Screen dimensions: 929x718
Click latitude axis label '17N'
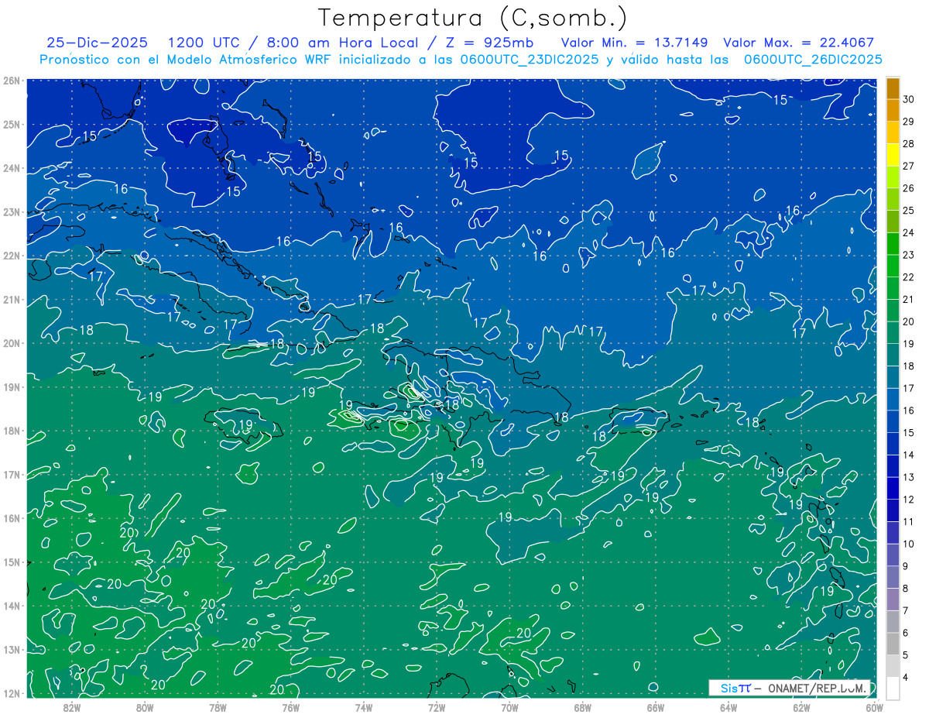pyautogui.click(x=11, y=474)
